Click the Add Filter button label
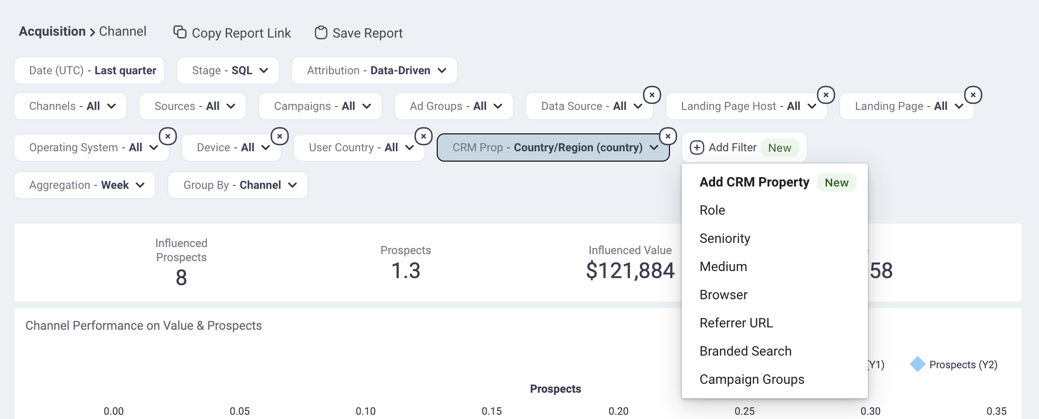 pos(732,147)
